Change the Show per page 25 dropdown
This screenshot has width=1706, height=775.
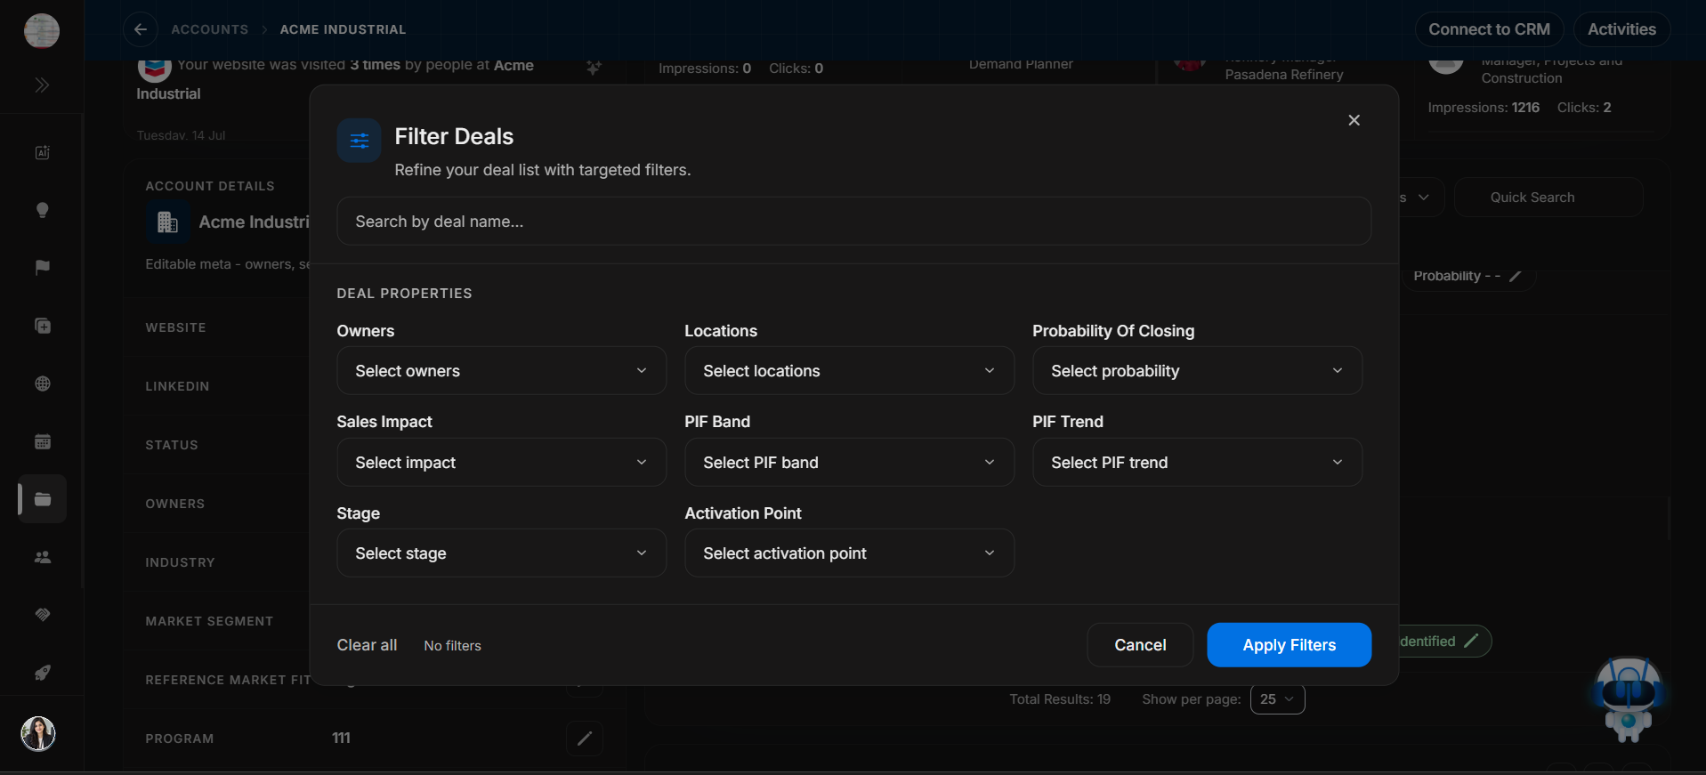coord(1277,699)
